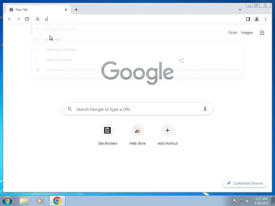The image size is (275, 206).
Task: Open the volume speaker tray icon
Action: tap(248, 201)
